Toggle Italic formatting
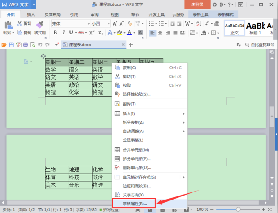Viewport: 278px width, 213px height. (64, 33)
